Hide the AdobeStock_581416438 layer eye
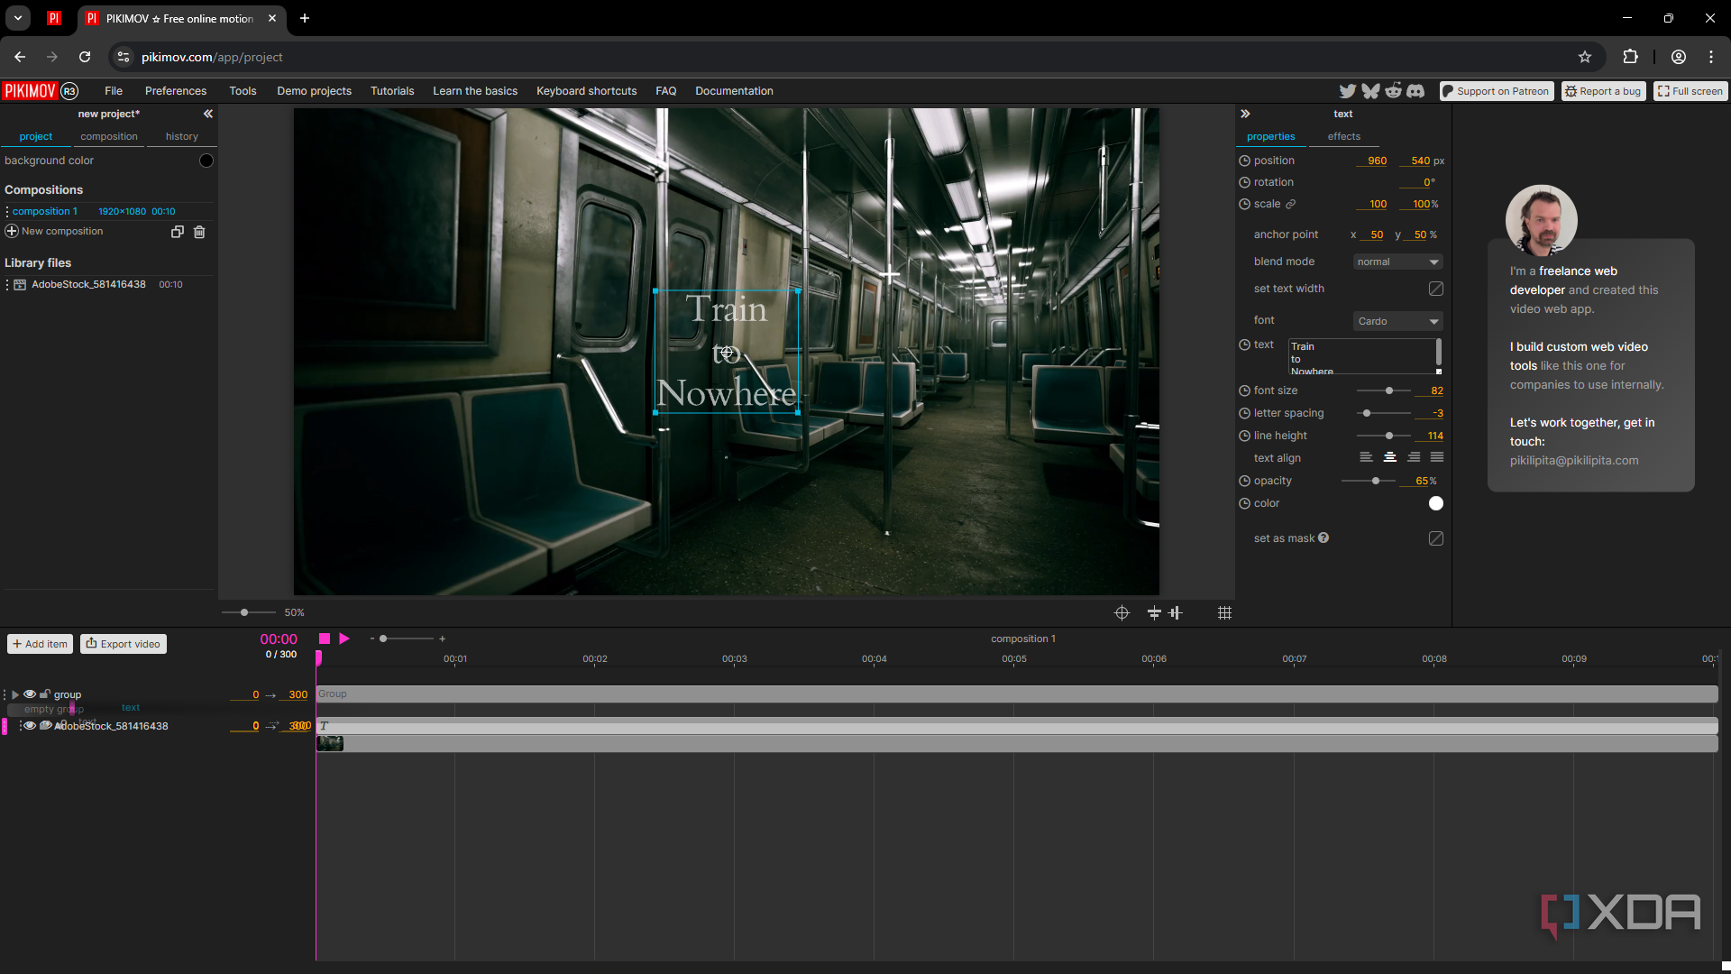The width and height of the screenshot is (1731, 974). pyautogui.click(x=30, y=725)
